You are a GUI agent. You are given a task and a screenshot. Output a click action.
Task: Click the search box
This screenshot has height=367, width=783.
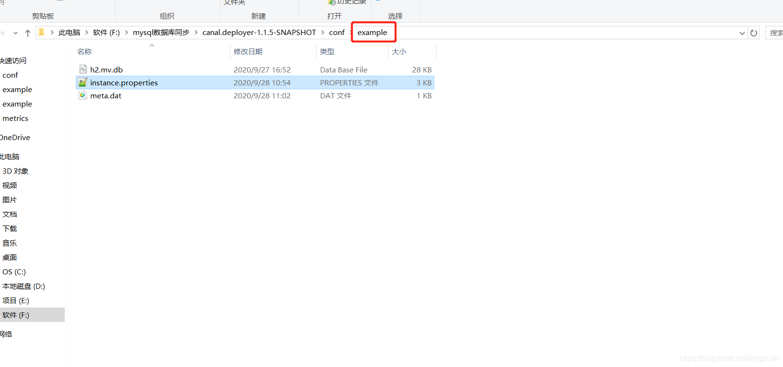[x=774, y=33]
